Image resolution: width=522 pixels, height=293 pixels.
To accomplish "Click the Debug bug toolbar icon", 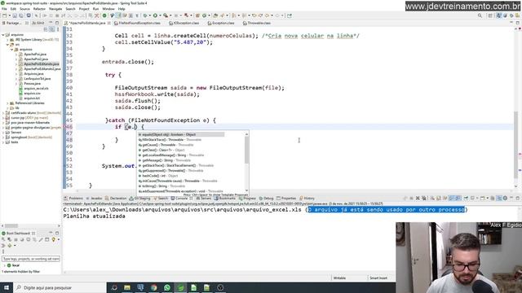I will tap(145, 15).
